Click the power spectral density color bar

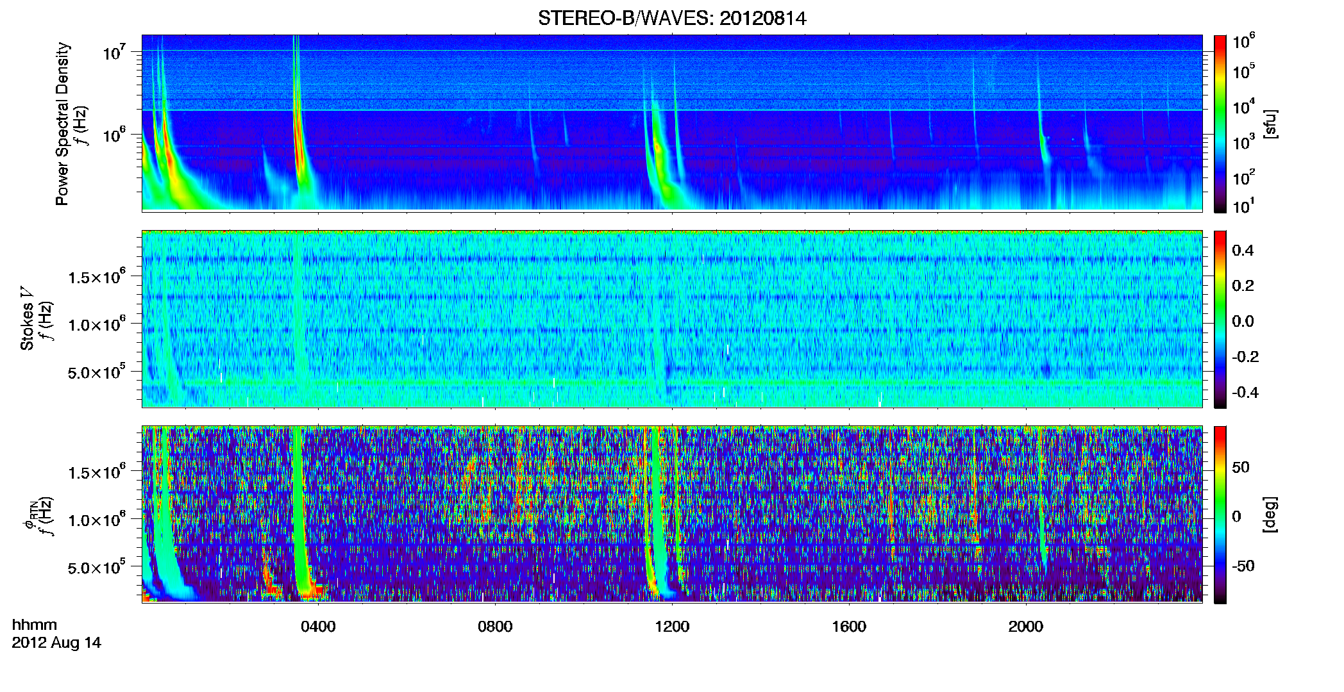pyautogui.click(x=1220, y=124)
